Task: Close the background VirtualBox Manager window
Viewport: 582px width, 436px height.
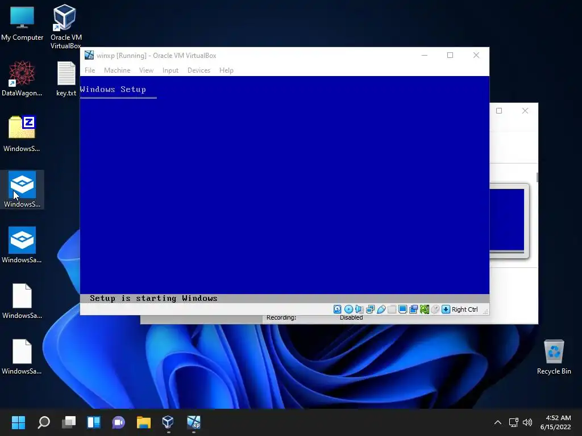Action: (525, 111)
